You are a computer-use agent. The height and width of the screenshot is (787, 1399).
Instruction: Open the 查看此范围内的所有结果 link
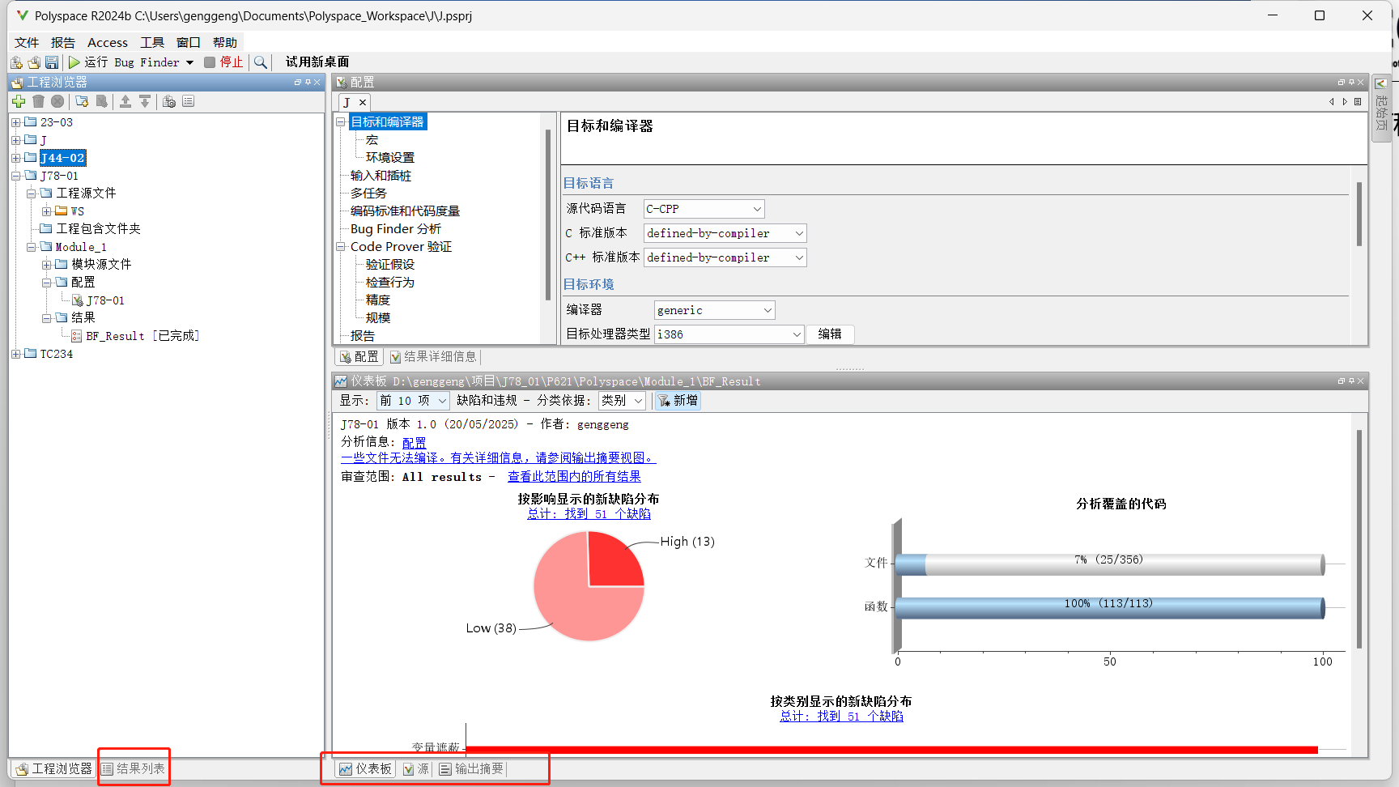[574, 477]
